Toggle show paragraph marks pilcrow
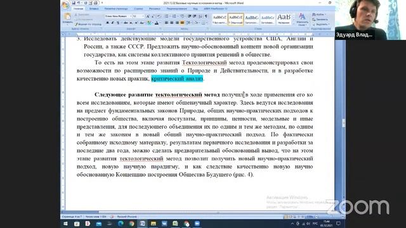Viewport: 406px width, 228px height. (206, 16)
